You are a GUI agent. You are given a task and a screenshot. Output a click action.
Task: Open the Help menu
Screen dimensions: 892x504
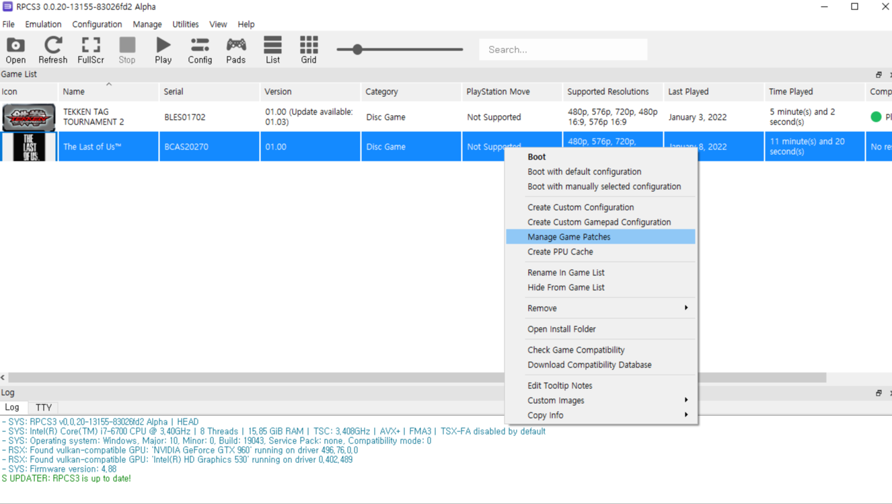(246, 24)
